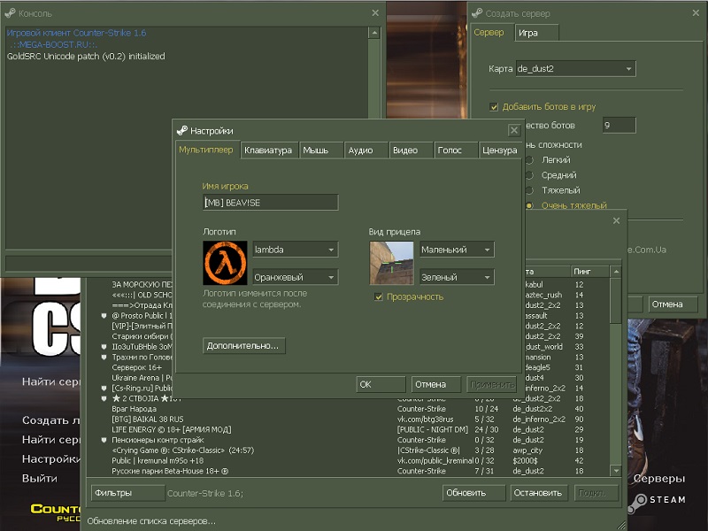Click the OK button in Настройки

381,385
